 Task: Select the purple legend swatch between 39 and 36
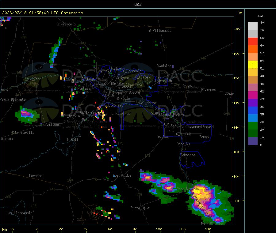tap(253, 103)
